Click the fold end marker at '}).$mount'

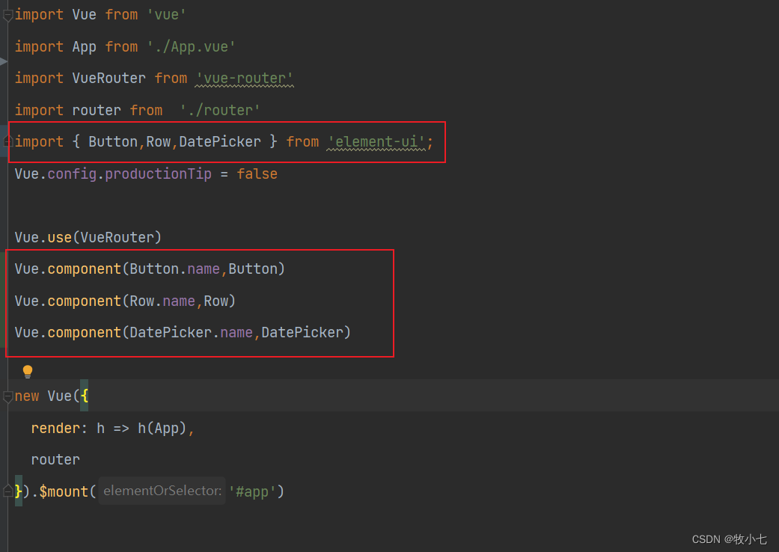(x=7, y=491)
